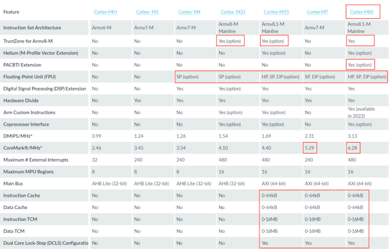
Task: Click the Cortex-M3 processor link
Action: [x=147, y=12]
